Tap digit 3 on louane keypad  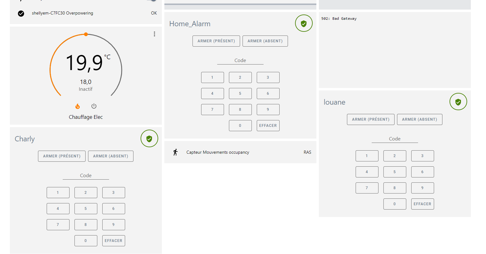click(423, 156)
